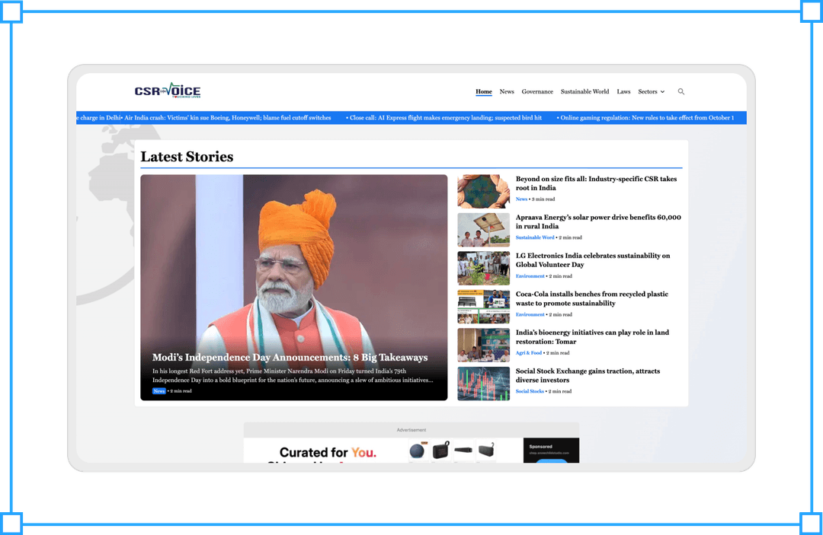The image size is (823, 535).
Task: Open the Apraava Energy solar panel thumbnail
Action: pyautogui.click(x=483, y=230)
